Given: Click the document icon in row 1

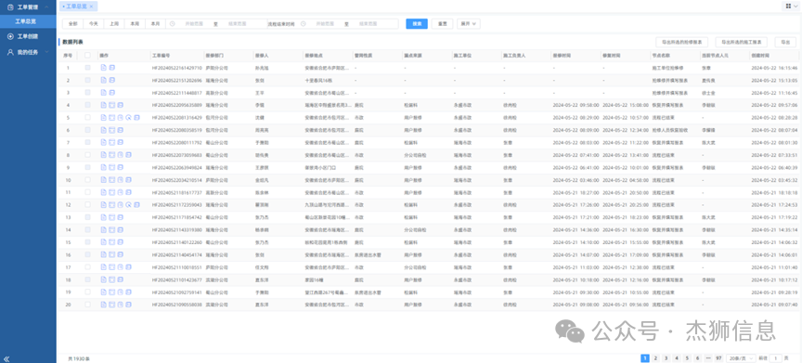Looking at the screenshot, I should pyautogui.click(x=103, y=68).
